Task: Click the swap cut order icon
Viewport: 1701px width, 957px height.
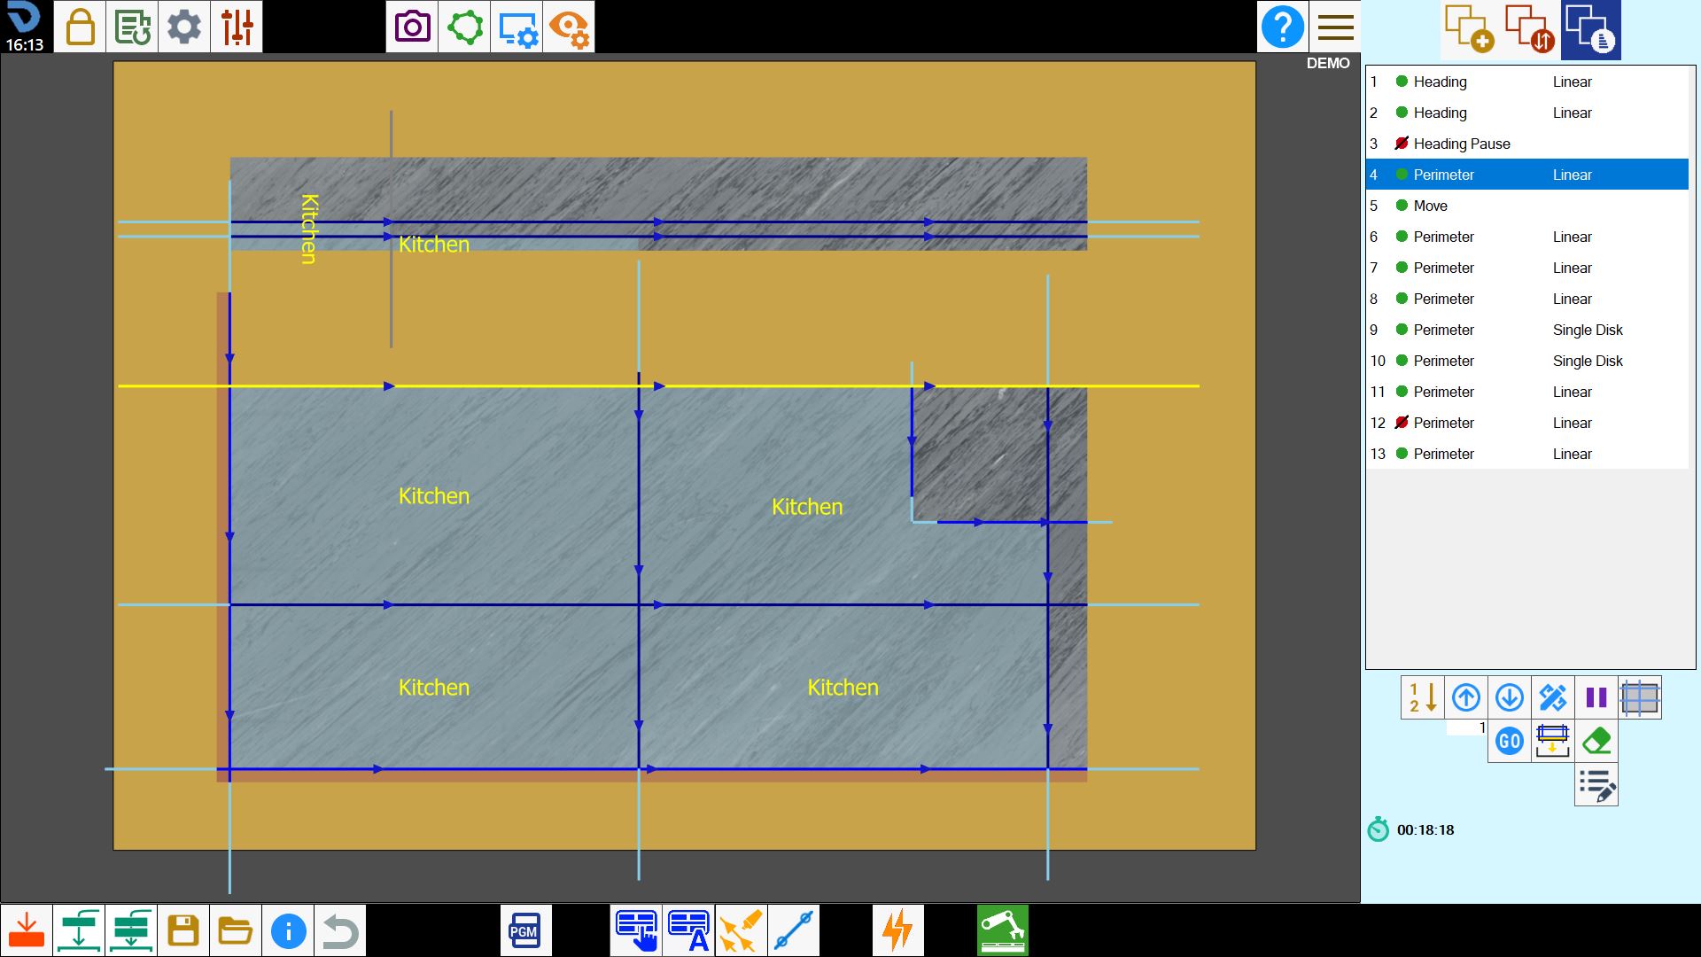Action: [1530, 29]
